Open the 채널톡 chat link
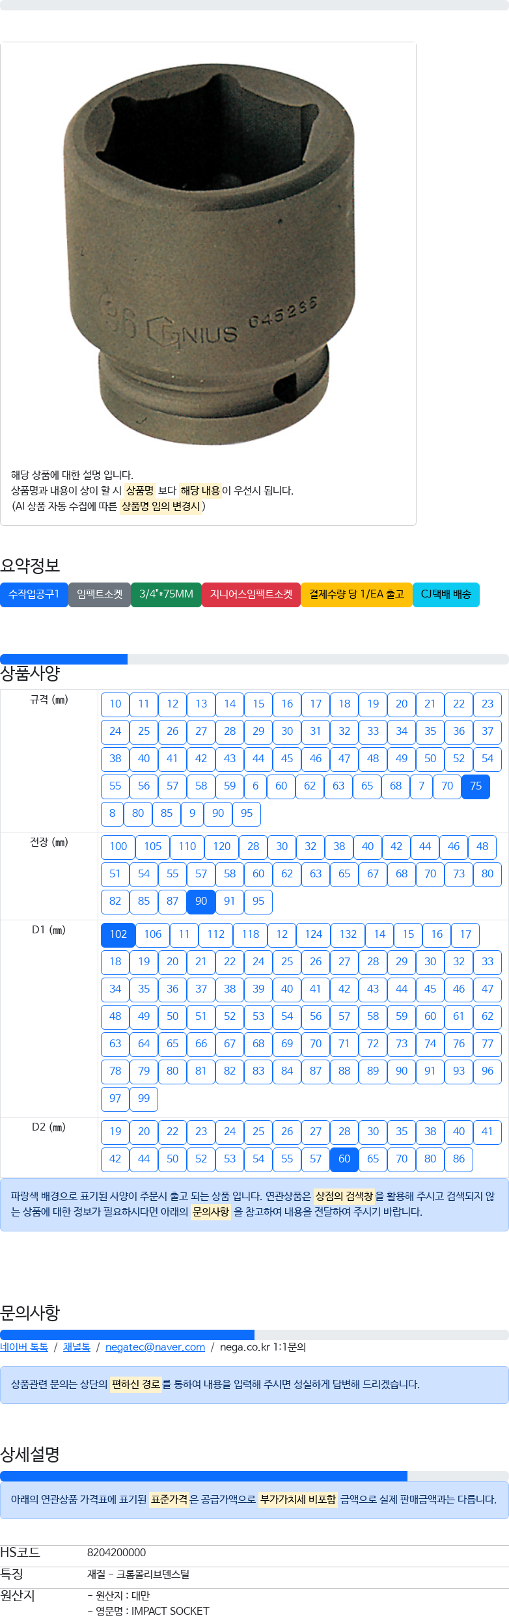The image size is (509, 1620). (x=77, y=1347)
